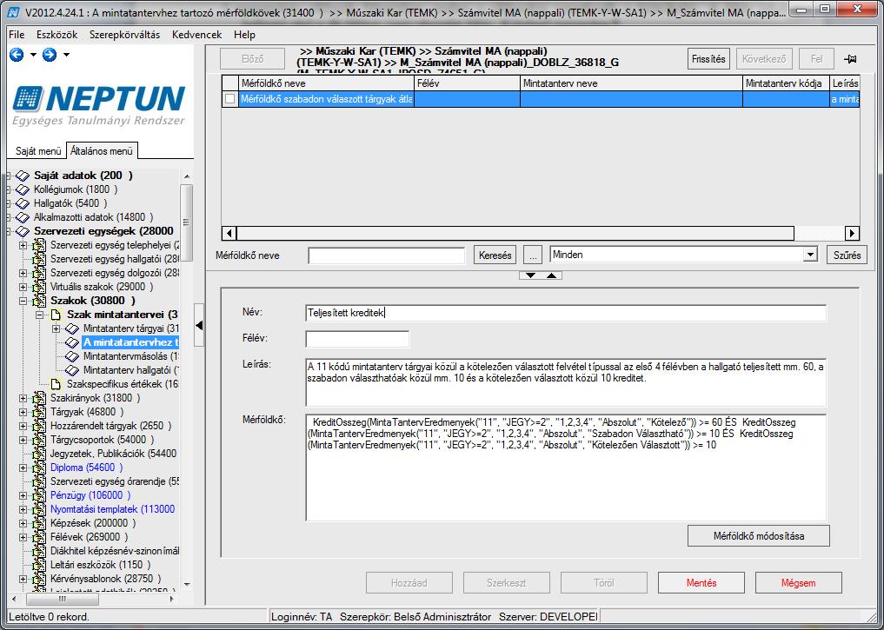Screen dimensions: 884x630
Task: Click the Szervezeti egység telephelyei icon
Action: 39,245
